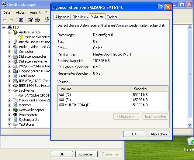
Task: Click the Diskettencontroller icon
Action: [15, 56]
